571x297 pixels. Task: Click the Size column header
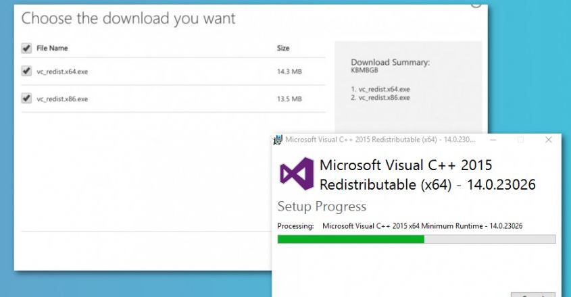(283, 48)
